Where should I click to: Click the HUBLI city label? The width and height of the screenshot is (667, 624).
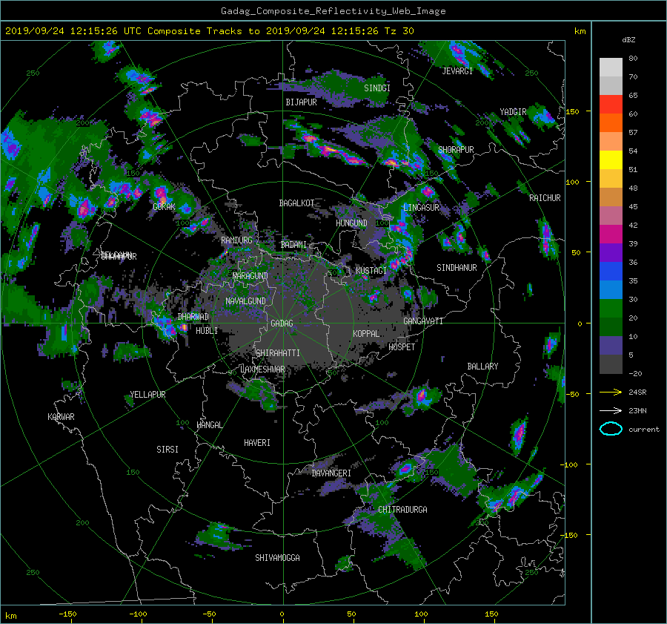tap(207, 331)
